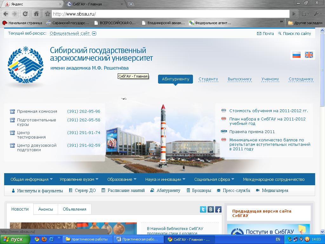Open the SibSAU Twitter icon
This screenshot has width=325, height=244.
203,209
